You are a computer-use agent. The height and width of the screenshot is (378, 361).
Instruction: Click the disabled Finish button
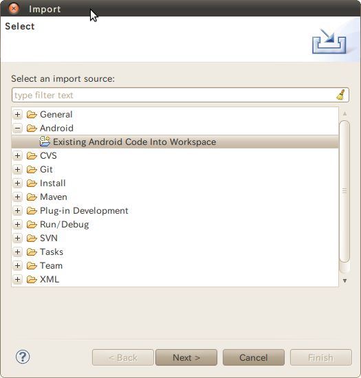coord(320,357)
